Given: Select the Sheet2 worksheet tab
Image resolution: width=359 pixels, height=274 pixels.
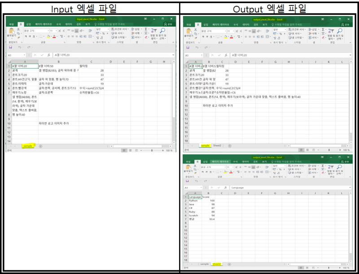Looking at the screenshot, I should (217, 146).
